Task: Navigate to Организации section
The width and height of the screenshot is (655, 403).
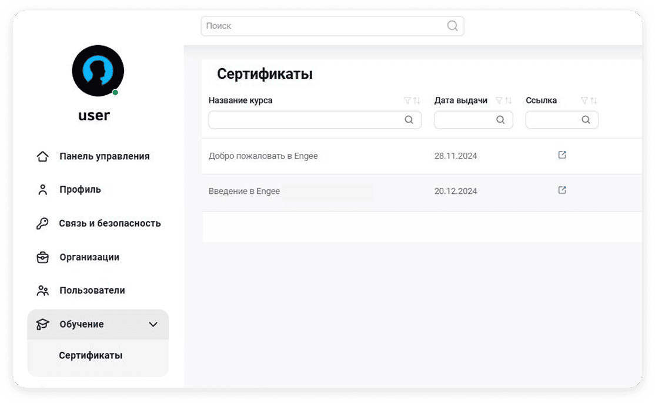Action: click(x=89, y=257)
